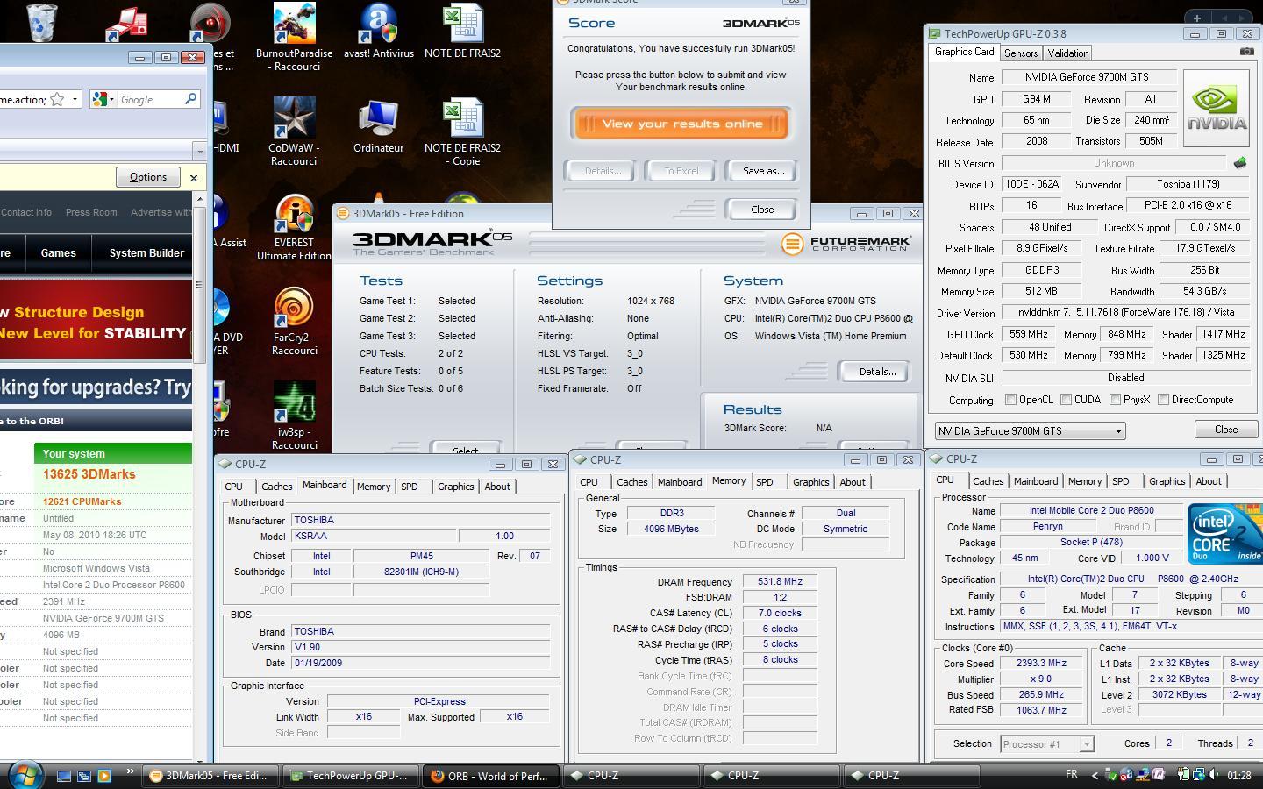
Task: Click Save as... in 3DMark Score dialog
Action: click(763, 171)
